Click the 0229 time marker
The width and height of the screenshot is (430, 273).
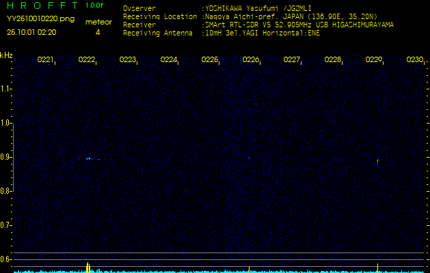coord(374,59)
